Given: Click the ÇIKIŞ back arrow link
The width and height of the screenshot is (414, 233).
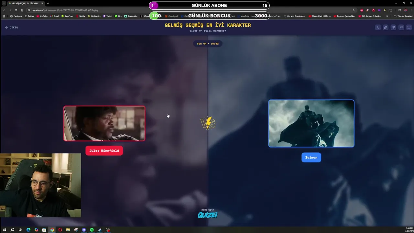Looking at the screenshot, I should pos(11,28).
